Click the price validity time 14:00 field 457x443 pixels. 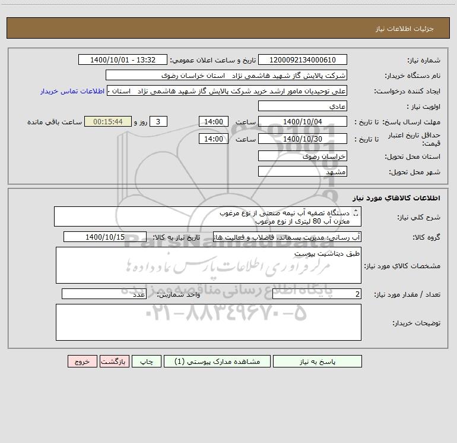[x=213, y=139]
